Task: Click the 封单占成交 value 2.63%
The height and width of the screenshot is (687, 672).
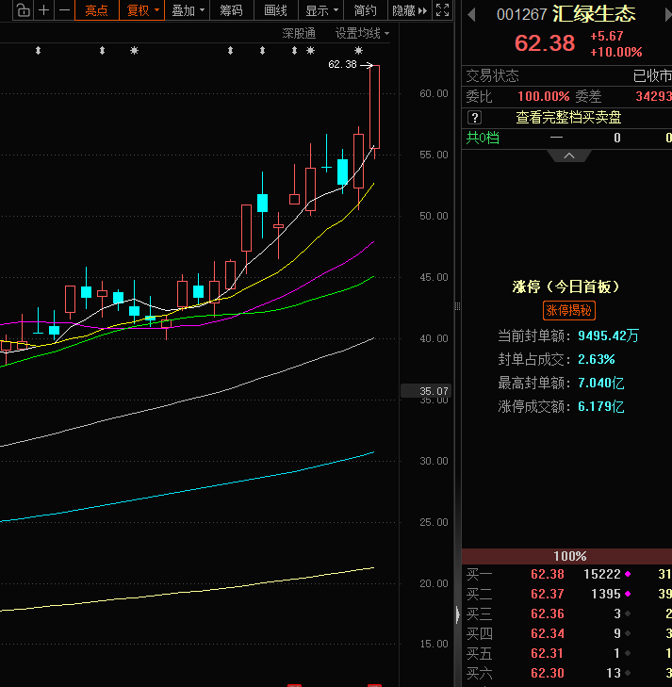Action: pyautogui.click(x=597, y=359)
